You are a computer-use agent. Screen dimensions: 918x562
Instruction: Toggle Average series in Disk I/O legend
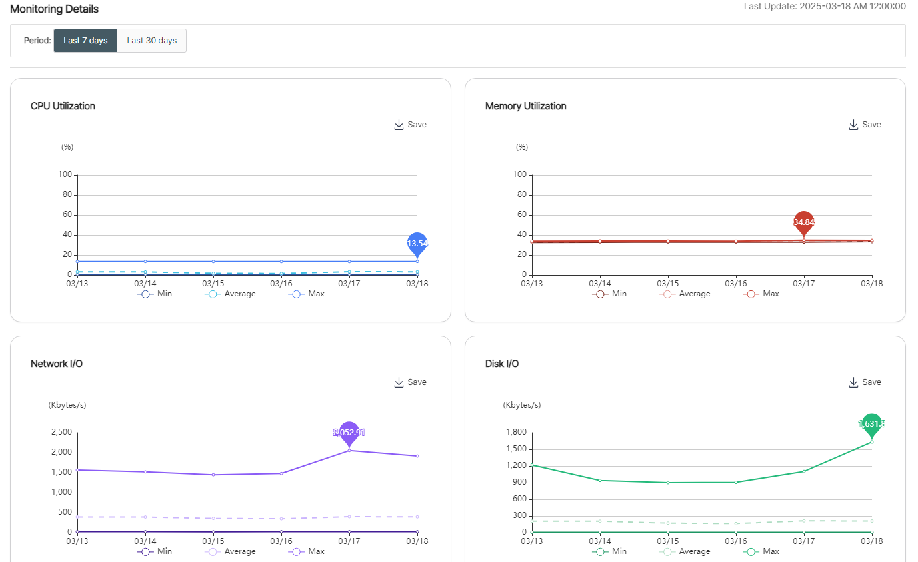(685, 551)
